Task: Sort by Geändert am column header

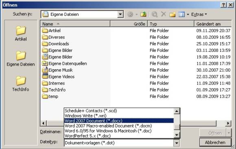Action: point(213,24)
